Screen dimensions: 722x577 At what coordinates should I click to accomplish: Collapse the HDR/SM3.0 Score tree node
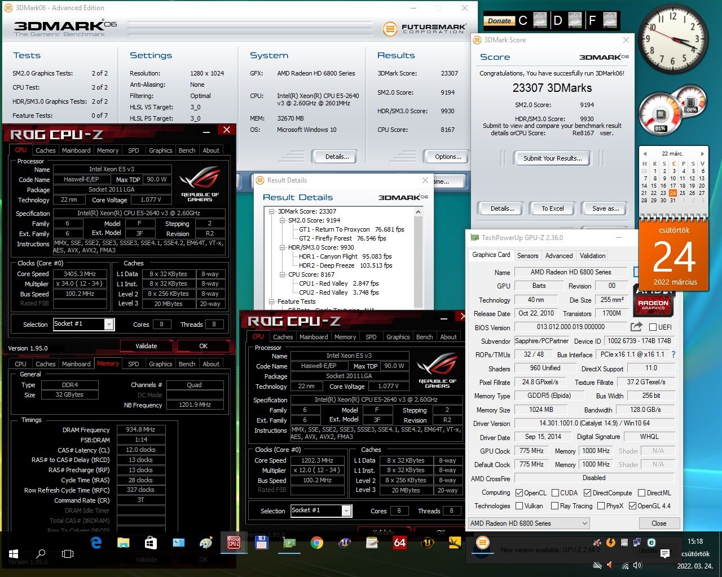pyautogui.click(x=283, y=247)
